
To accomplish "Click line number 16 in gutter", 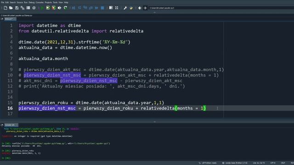I will pos(10,108).
